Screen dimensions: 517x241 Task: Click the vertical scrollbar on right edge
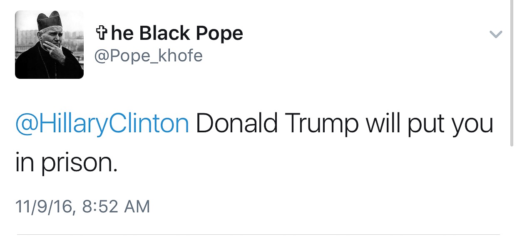514,75
